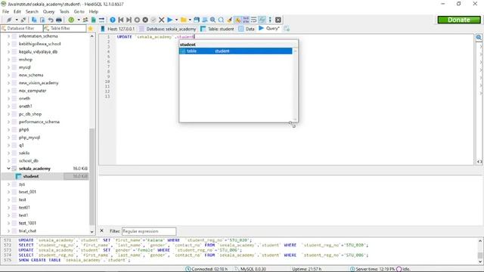The image size is (484, 272).
Task: Open the refresh options dropdown arrow
Action: tap(79, 20)
